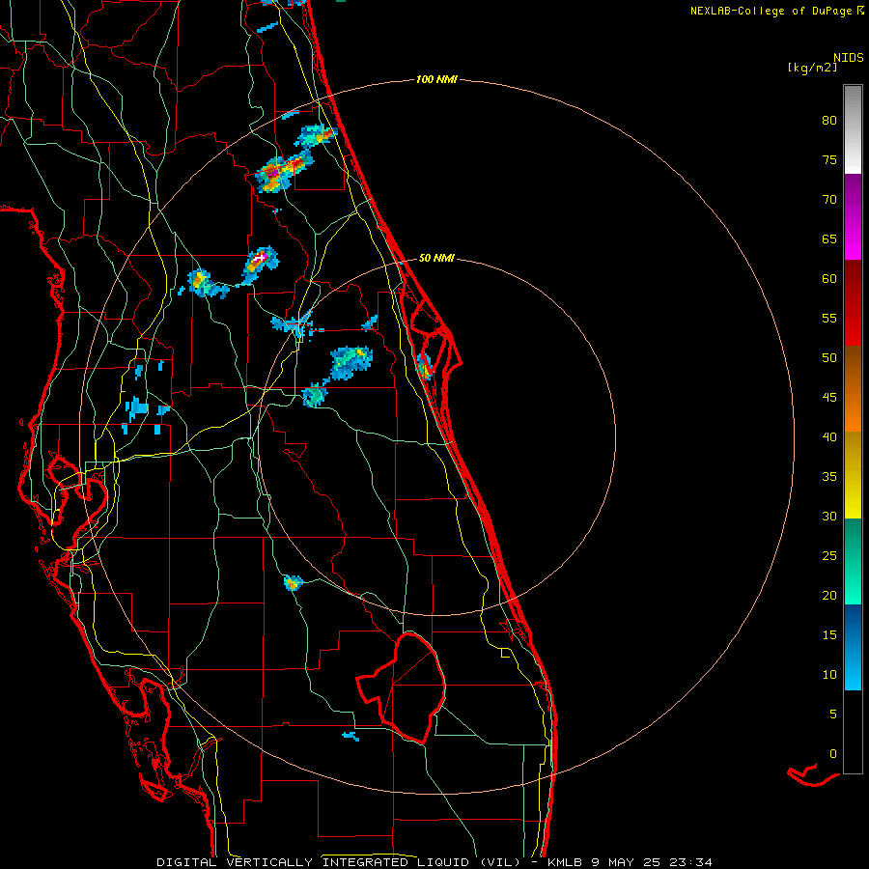Click the storm cell with the white core
The height and width of the screenshot is (869, 869).
(x=260, y=265)
